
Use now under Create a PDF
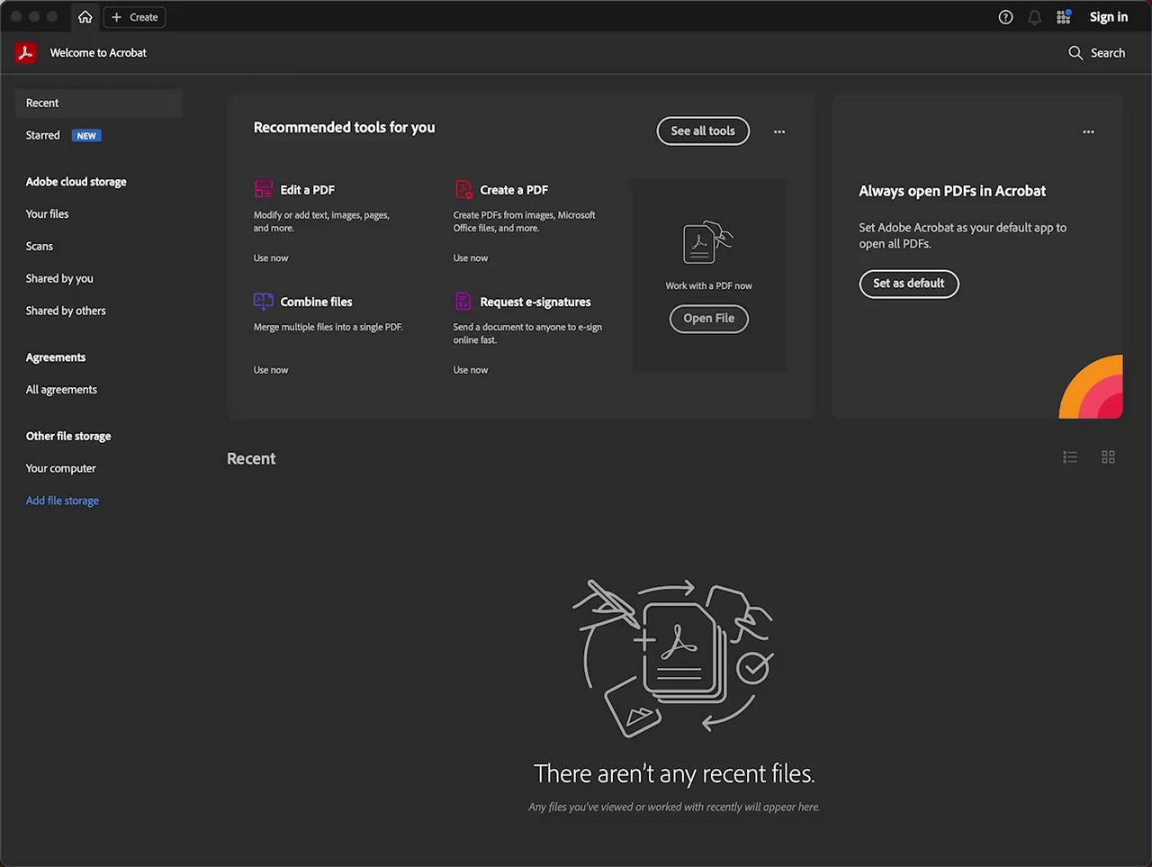click(x=471, y=258)
